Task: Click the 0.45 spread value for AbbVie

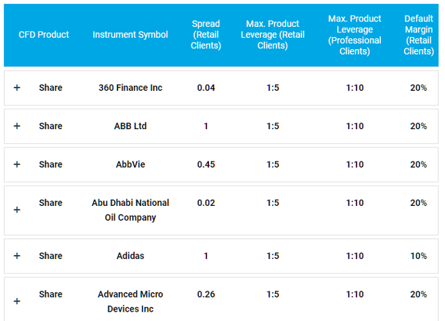Action: tap(206, 164)
